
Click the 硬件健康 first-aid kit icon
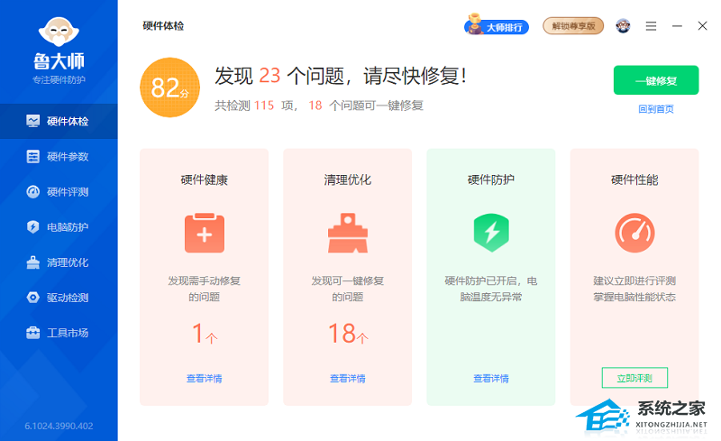coord(205,233)
